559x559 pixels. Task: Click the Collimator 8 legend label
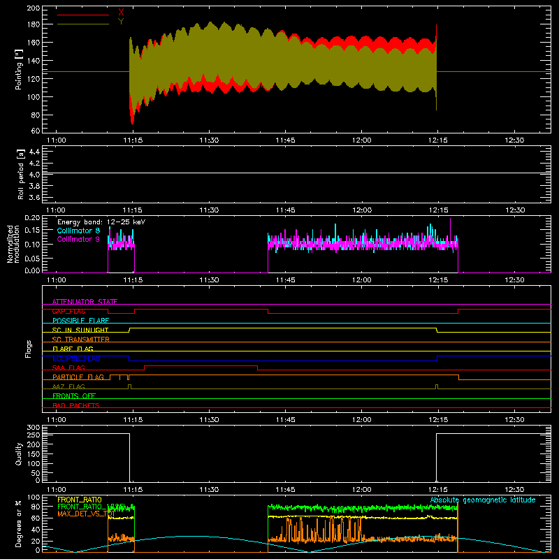click(78, 231)
